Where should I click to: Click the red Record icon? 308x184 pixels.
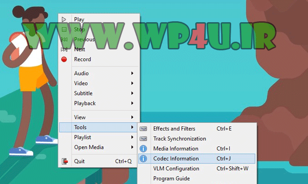click(64, 59)
